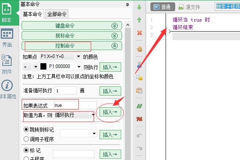Move line up with green up arrow

139,20
